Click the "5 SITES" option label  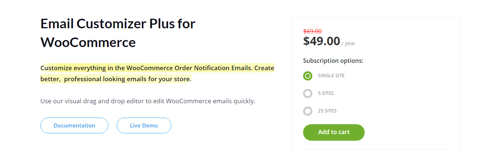point(326,93)
